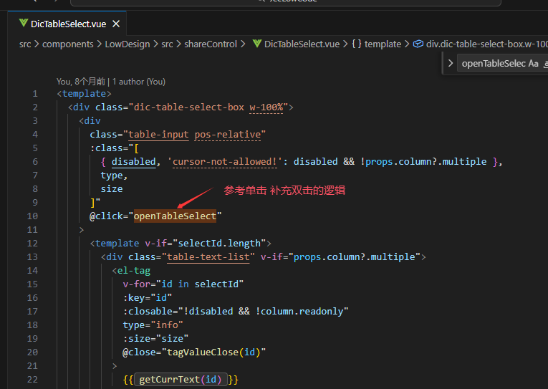Open the LowDesign breadcrumb dropdown
The height and width of the screenshot is (389, 548).
[x=128, y=44]
